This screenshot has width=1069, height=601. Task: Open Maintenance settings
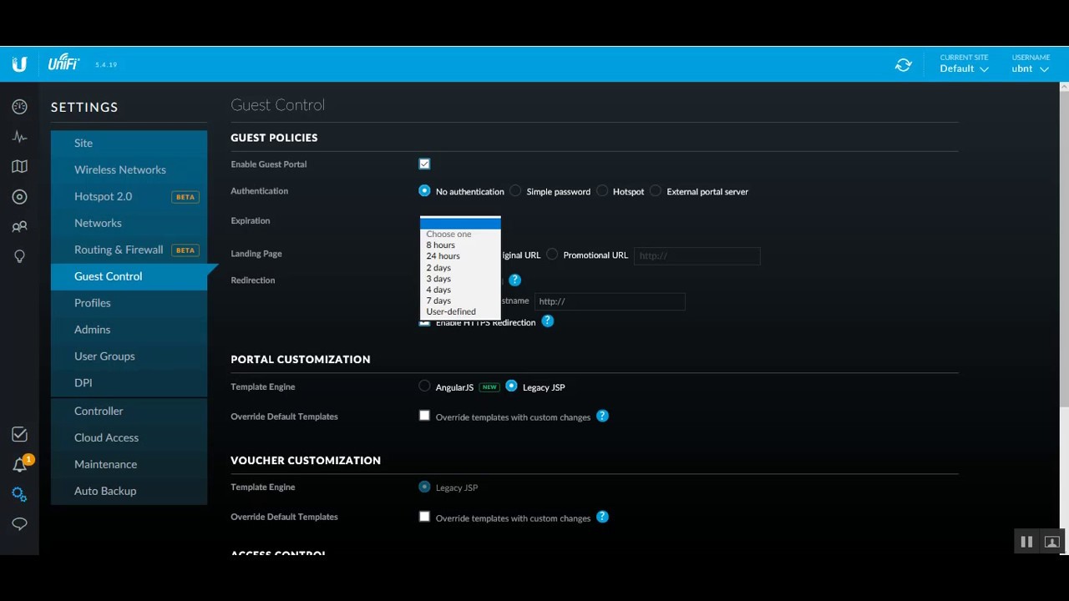[129, 464]
